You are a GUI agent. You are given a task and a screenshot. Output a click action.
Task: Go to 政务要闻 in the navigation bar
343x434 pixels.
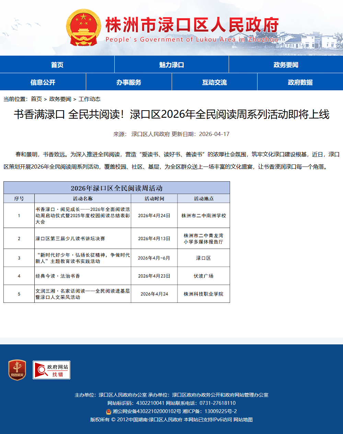click(x=286, y=65)
